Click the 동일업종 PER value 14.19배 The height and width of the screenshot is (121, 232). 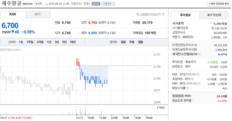point(222,96)
